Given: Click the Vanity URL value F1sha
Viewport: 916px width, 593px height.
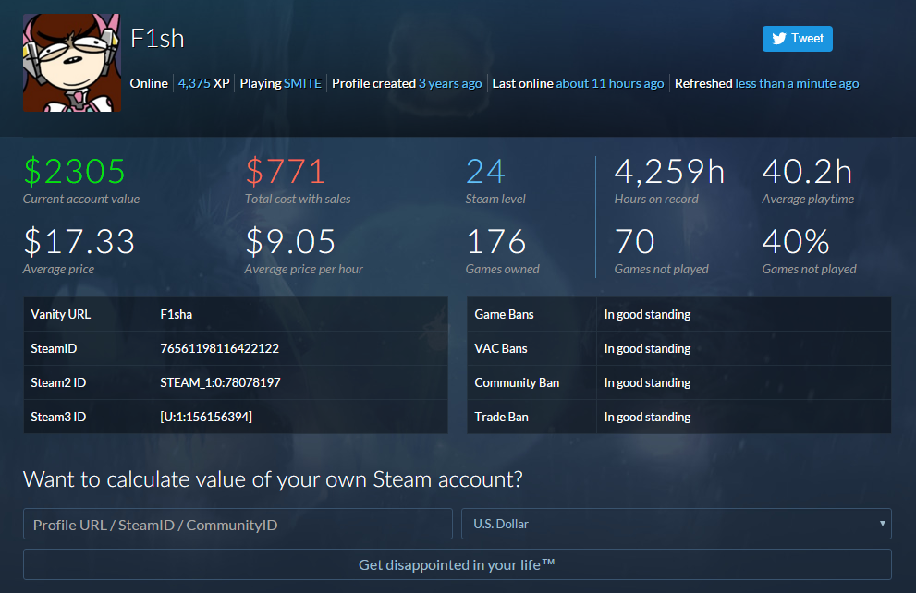Looking at the screenshot, I should [177, 315].
